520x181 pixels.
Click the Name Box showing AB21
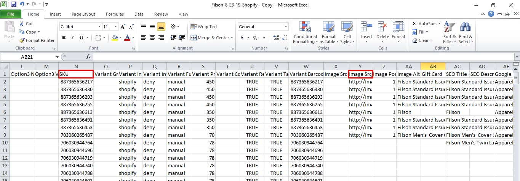click(x=27, y=57)
